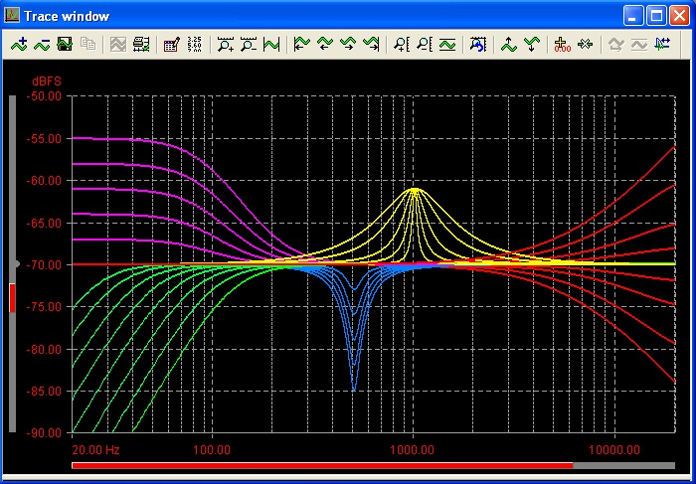
Task: Click the -90.00 vertical axis label
Action: (45, 433)
